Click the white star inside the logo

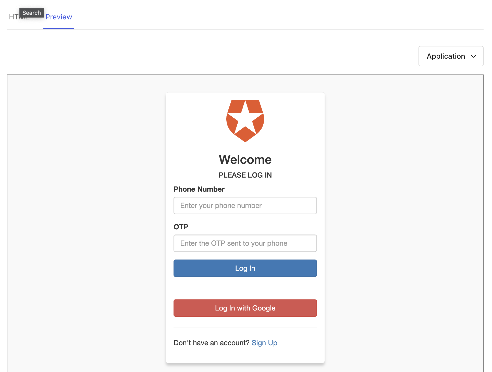click(245, 119)
